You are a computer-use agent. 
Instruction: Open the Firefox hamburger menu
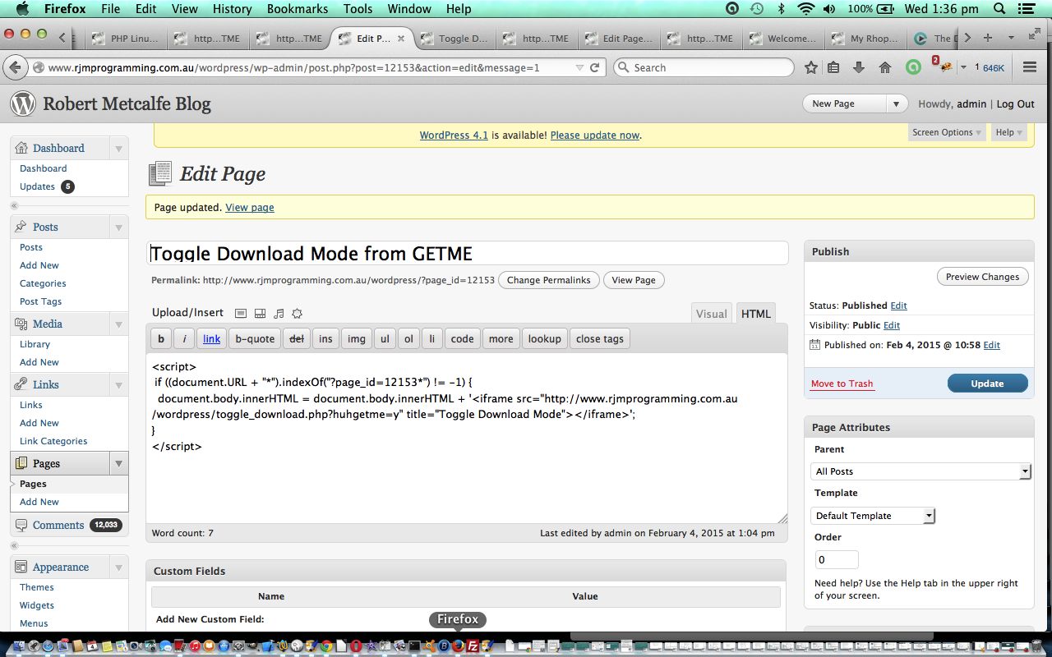pos(1029,67)
